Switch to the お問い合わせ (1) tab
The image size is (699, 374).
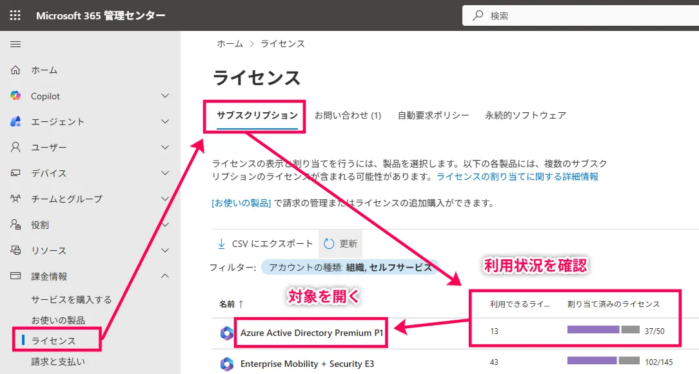[x=348, y=115]
